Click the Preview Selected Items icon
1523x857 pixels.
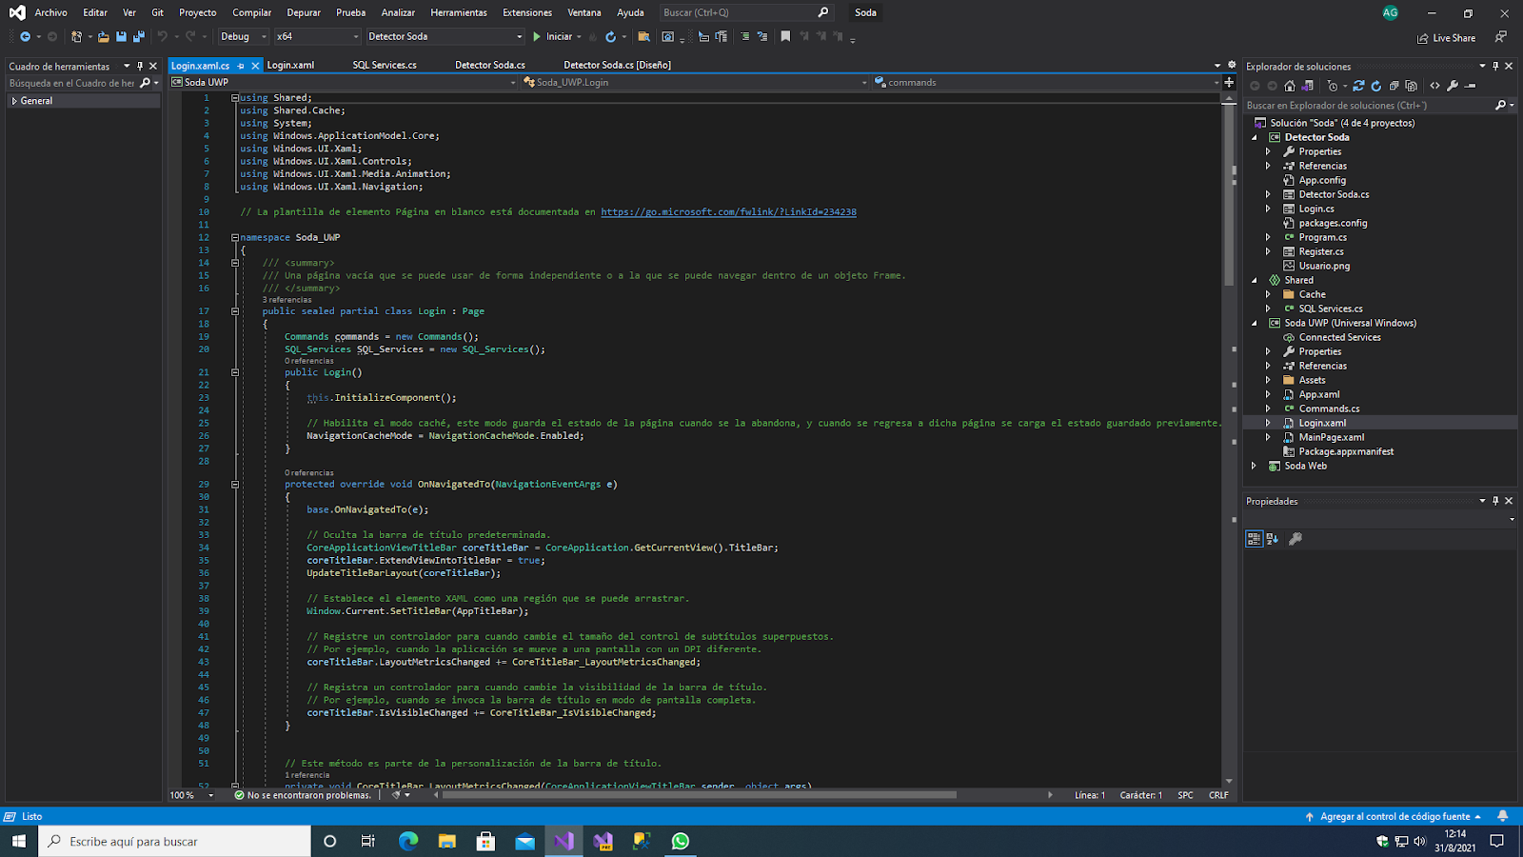tap(1471, 86)
